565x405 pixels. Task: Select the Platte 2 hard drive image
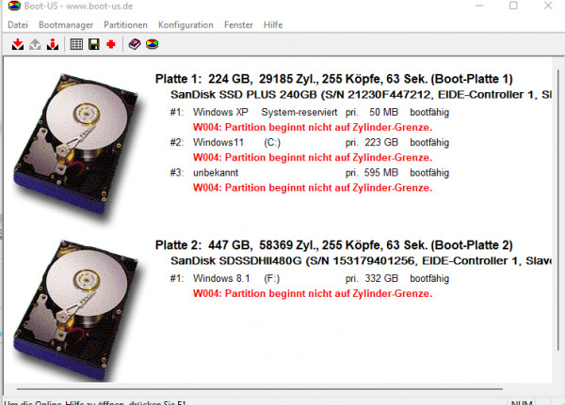[75, 310]
